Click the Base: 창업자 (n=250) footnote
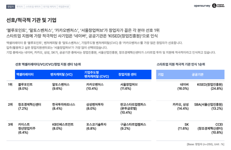The width and height of the screenshot is (231, 150). click(206, 144)
